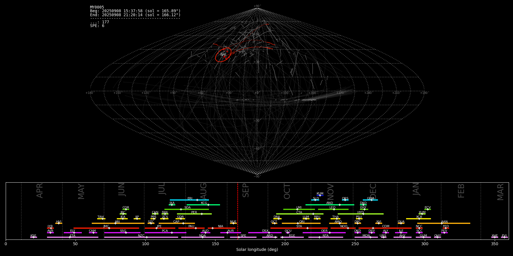
Task: Click the 'Solar longitude (deg)' axis label
Action: pos(257,250)
